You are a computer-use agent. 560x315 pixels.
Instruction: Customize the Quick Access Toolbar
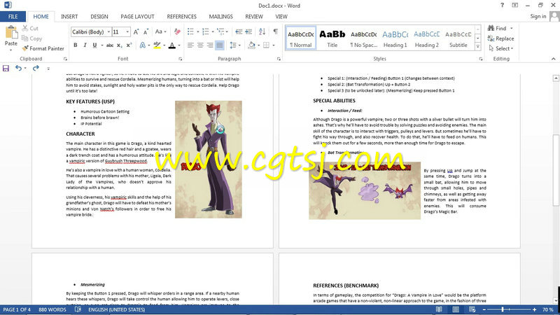[48, 69]
